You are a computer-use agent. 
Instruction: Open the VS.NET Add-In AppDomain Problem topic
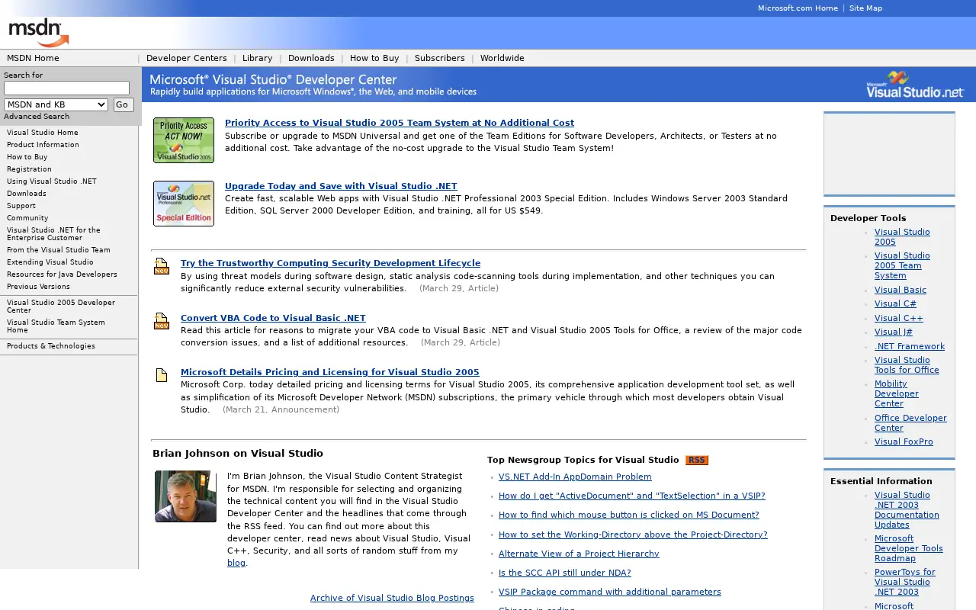coord(575,477)
